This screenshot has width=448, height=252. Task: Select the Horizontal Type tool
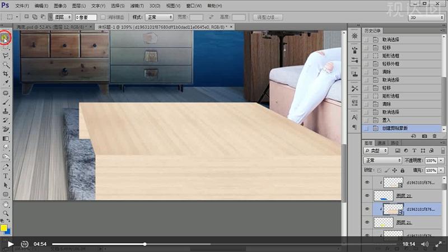coord(6,176)
